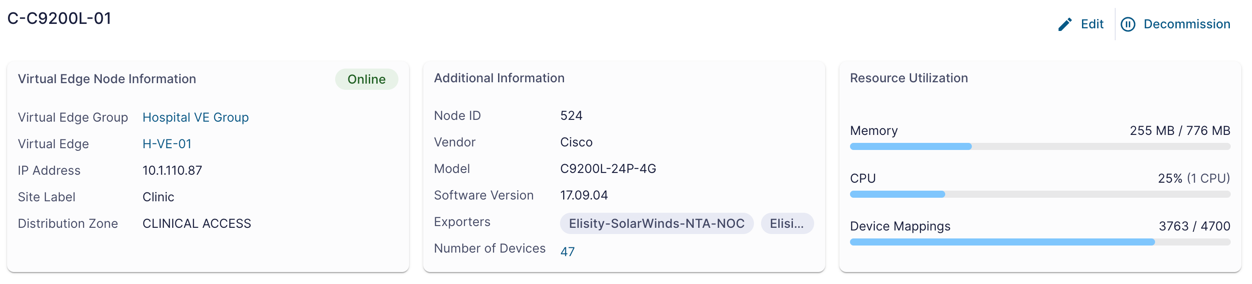The image size is (1252, 284).
Task: Click the model value C9200L-24P-4G
Action: click(608, 169)
